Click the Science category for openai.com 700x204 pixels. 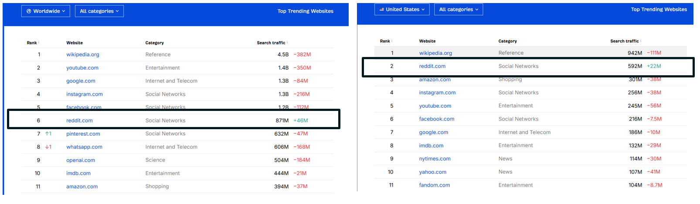point(155,160)
